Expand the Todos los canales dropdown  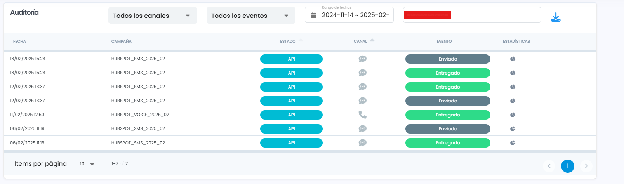click(x=153, y=16)
